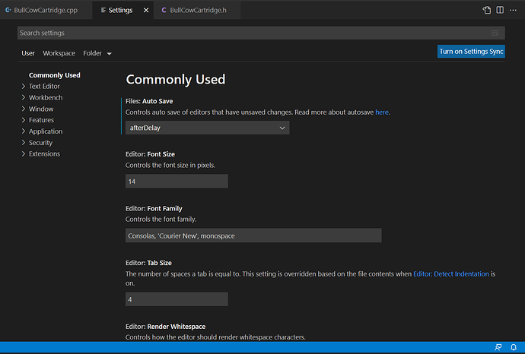The image size is (525, 354).
Task: Clear settings search filter icon
Action: click(x=495, y=33)
